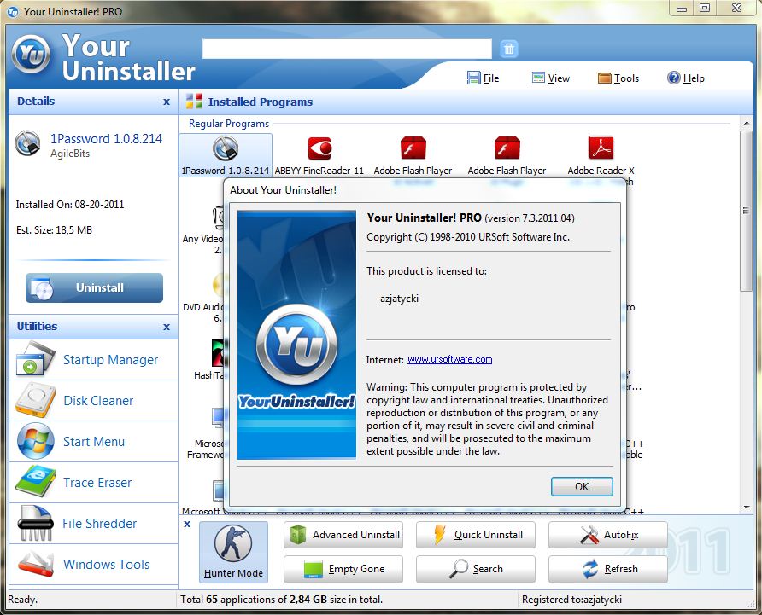Click the Refresh button

[608, 569]
